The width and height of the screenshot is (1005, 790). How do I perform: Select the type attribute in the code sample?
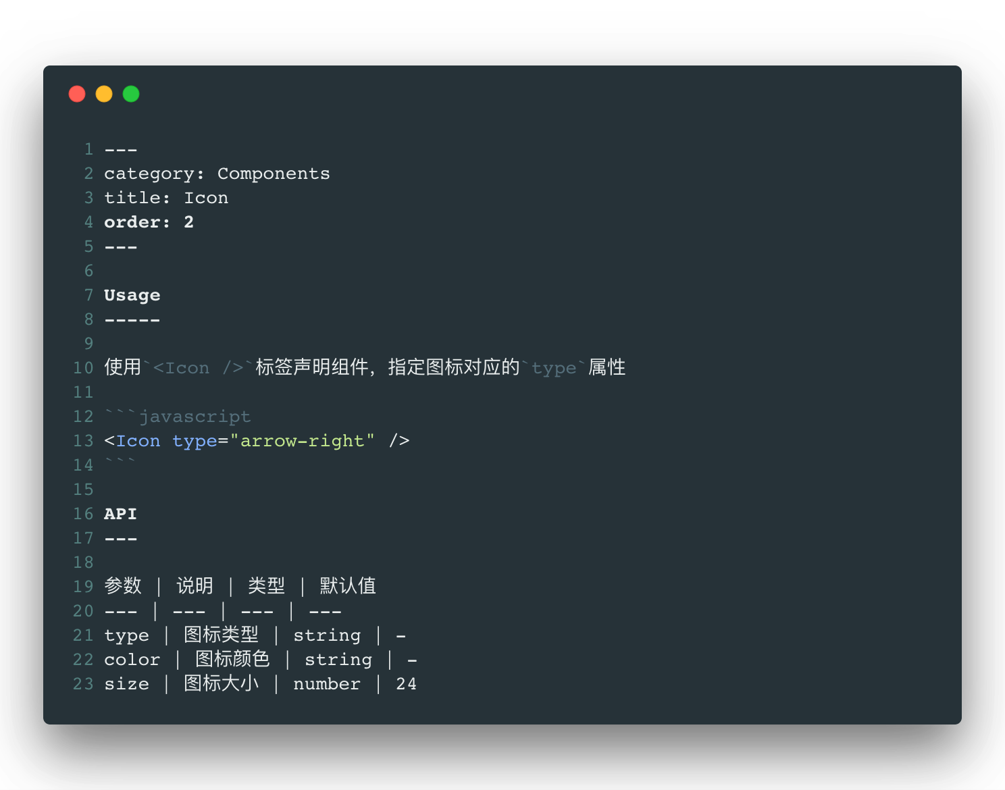195,441
